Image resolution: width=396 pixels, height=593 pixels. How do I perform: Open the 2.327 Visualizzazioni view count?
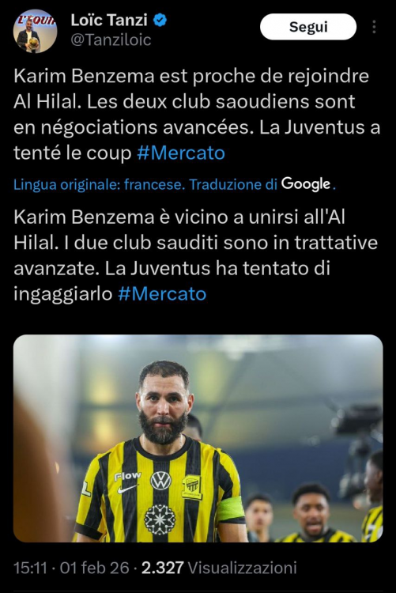click(x=219, y=568)
